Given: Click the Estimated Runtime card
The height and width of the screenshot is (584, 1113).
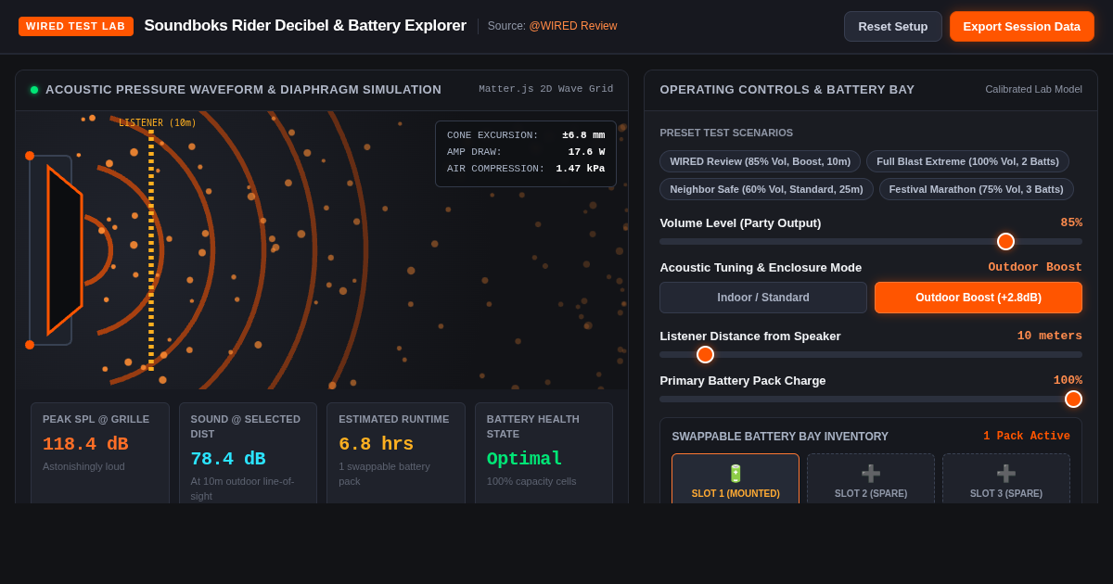Looking at the screenshot, I should click(x=396, y=453).
